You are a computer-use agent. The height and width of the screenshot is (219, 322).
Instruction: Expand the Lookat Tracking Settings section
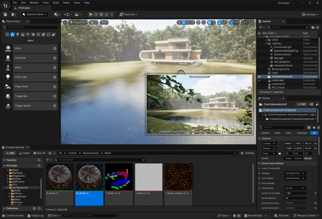259,168
